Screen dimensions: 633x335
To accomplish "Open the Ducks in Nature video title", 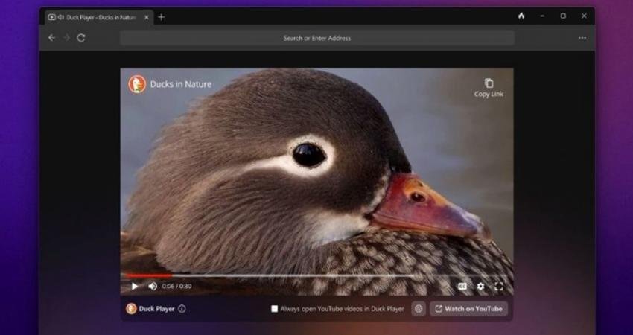I will (x=181, y=84).
